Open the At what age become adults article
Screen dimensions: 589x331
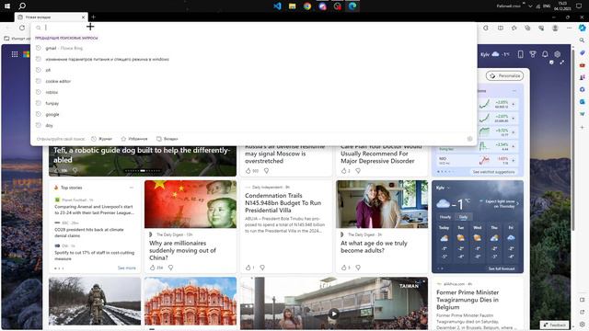tap(374, 246)
